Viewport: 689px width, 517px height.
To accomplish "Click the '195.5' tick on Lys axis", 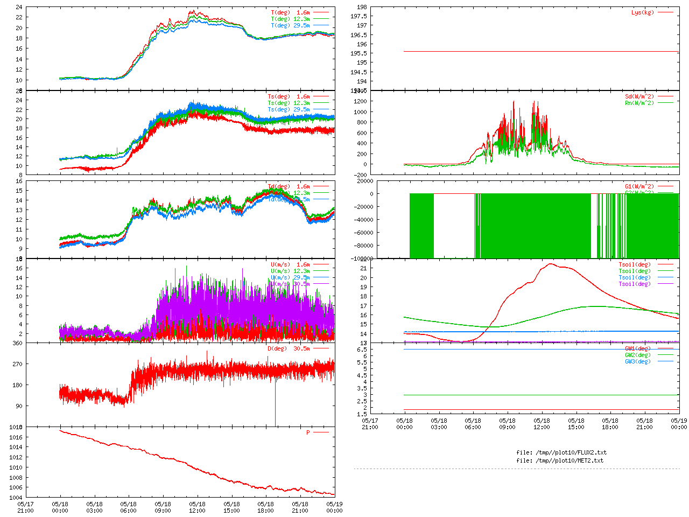I will (x=359, y=53).
